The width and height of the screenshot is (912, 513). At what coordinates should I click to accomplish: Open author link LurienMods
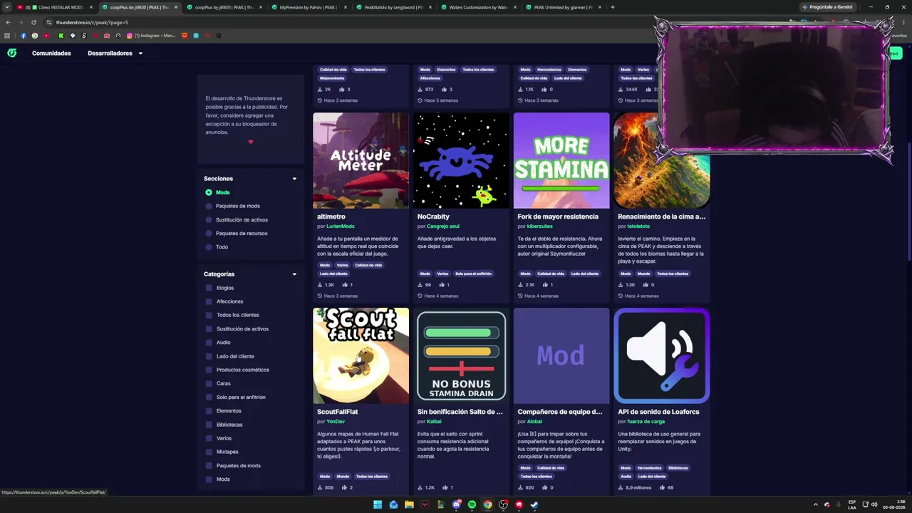click(341, 227)
